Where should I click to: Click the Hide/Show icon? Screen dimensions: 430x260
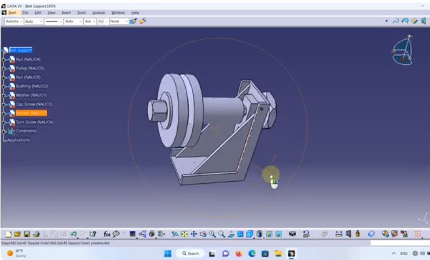(x=269, y=234)
